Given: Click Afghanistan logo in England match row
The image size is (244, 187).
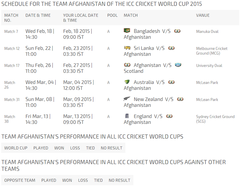Looking at the screenshot, I should [169, 116].
